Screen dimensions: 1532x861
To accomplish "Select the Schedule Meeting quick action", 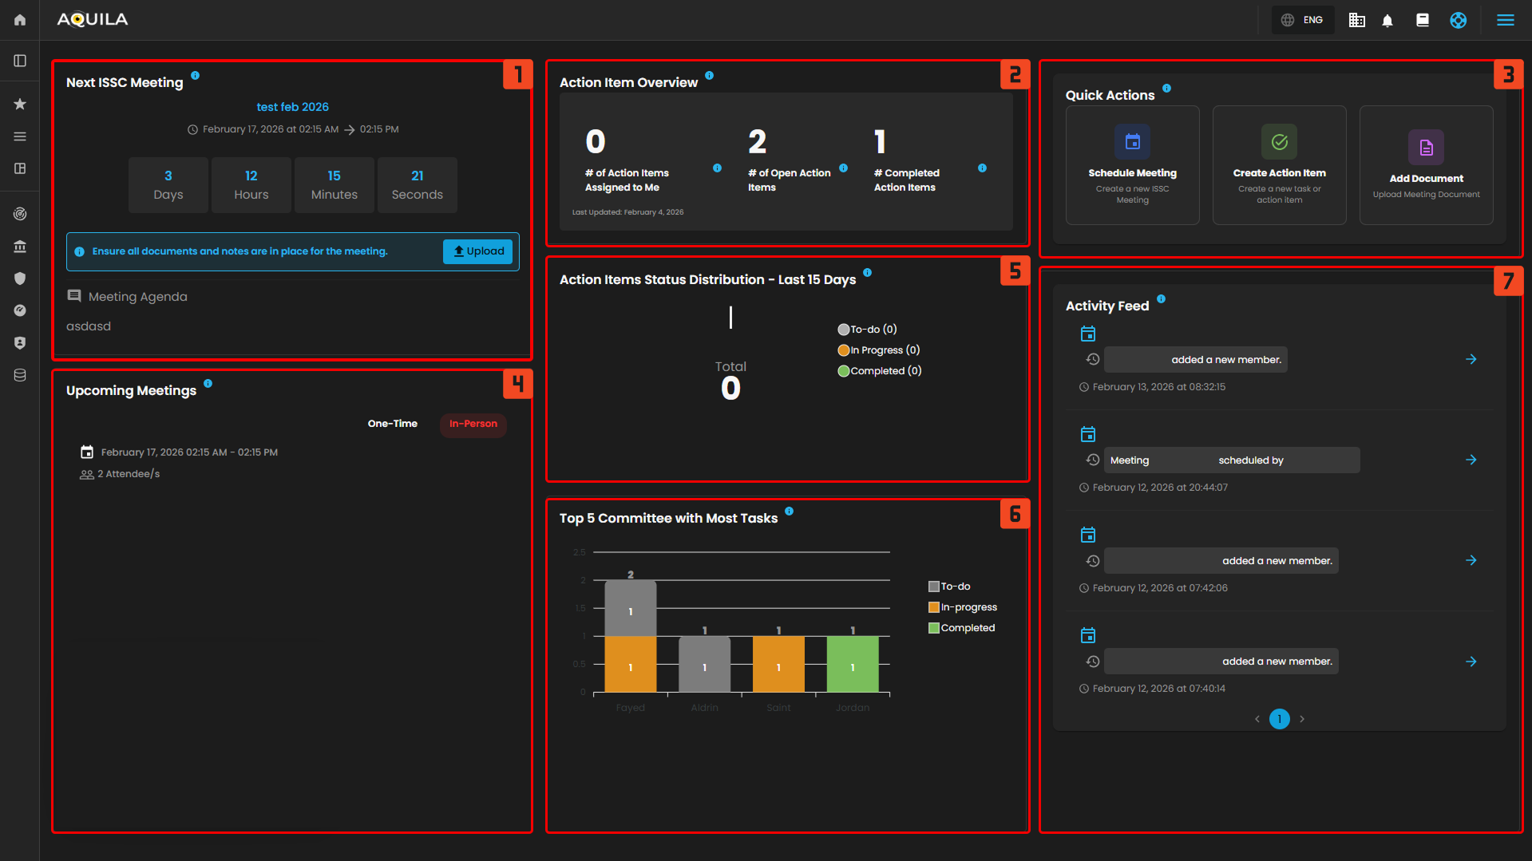I will tap(1132, 165).
